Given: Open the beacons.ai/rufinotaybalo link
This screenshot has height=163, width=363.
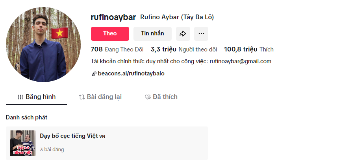Looking at the screenshot, I should [x=131, y=73].
